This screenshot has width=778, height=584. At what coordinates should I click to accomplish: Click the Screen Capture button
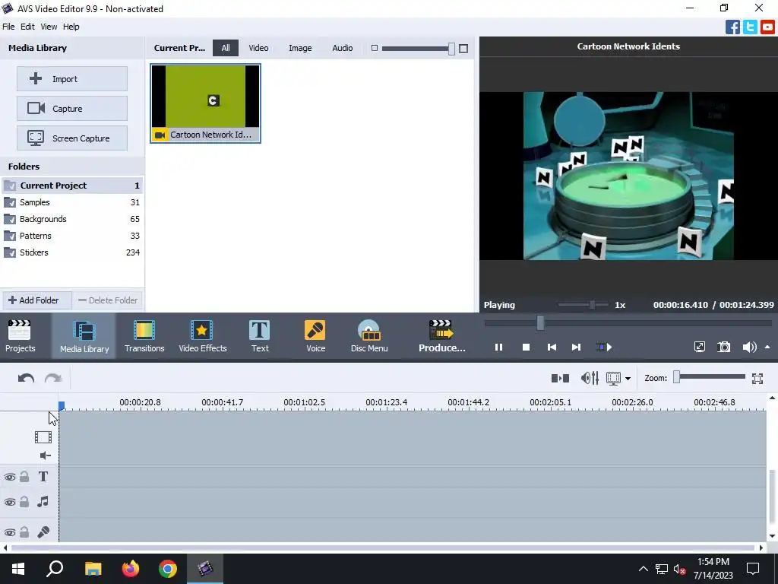coord(72,138)
